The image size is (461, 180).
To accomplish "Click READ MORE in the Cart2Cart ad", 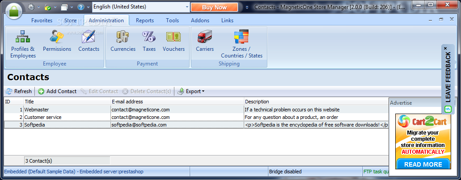I will 423,164.
